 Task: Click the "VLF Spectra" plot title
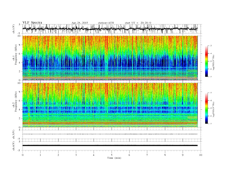32,22
